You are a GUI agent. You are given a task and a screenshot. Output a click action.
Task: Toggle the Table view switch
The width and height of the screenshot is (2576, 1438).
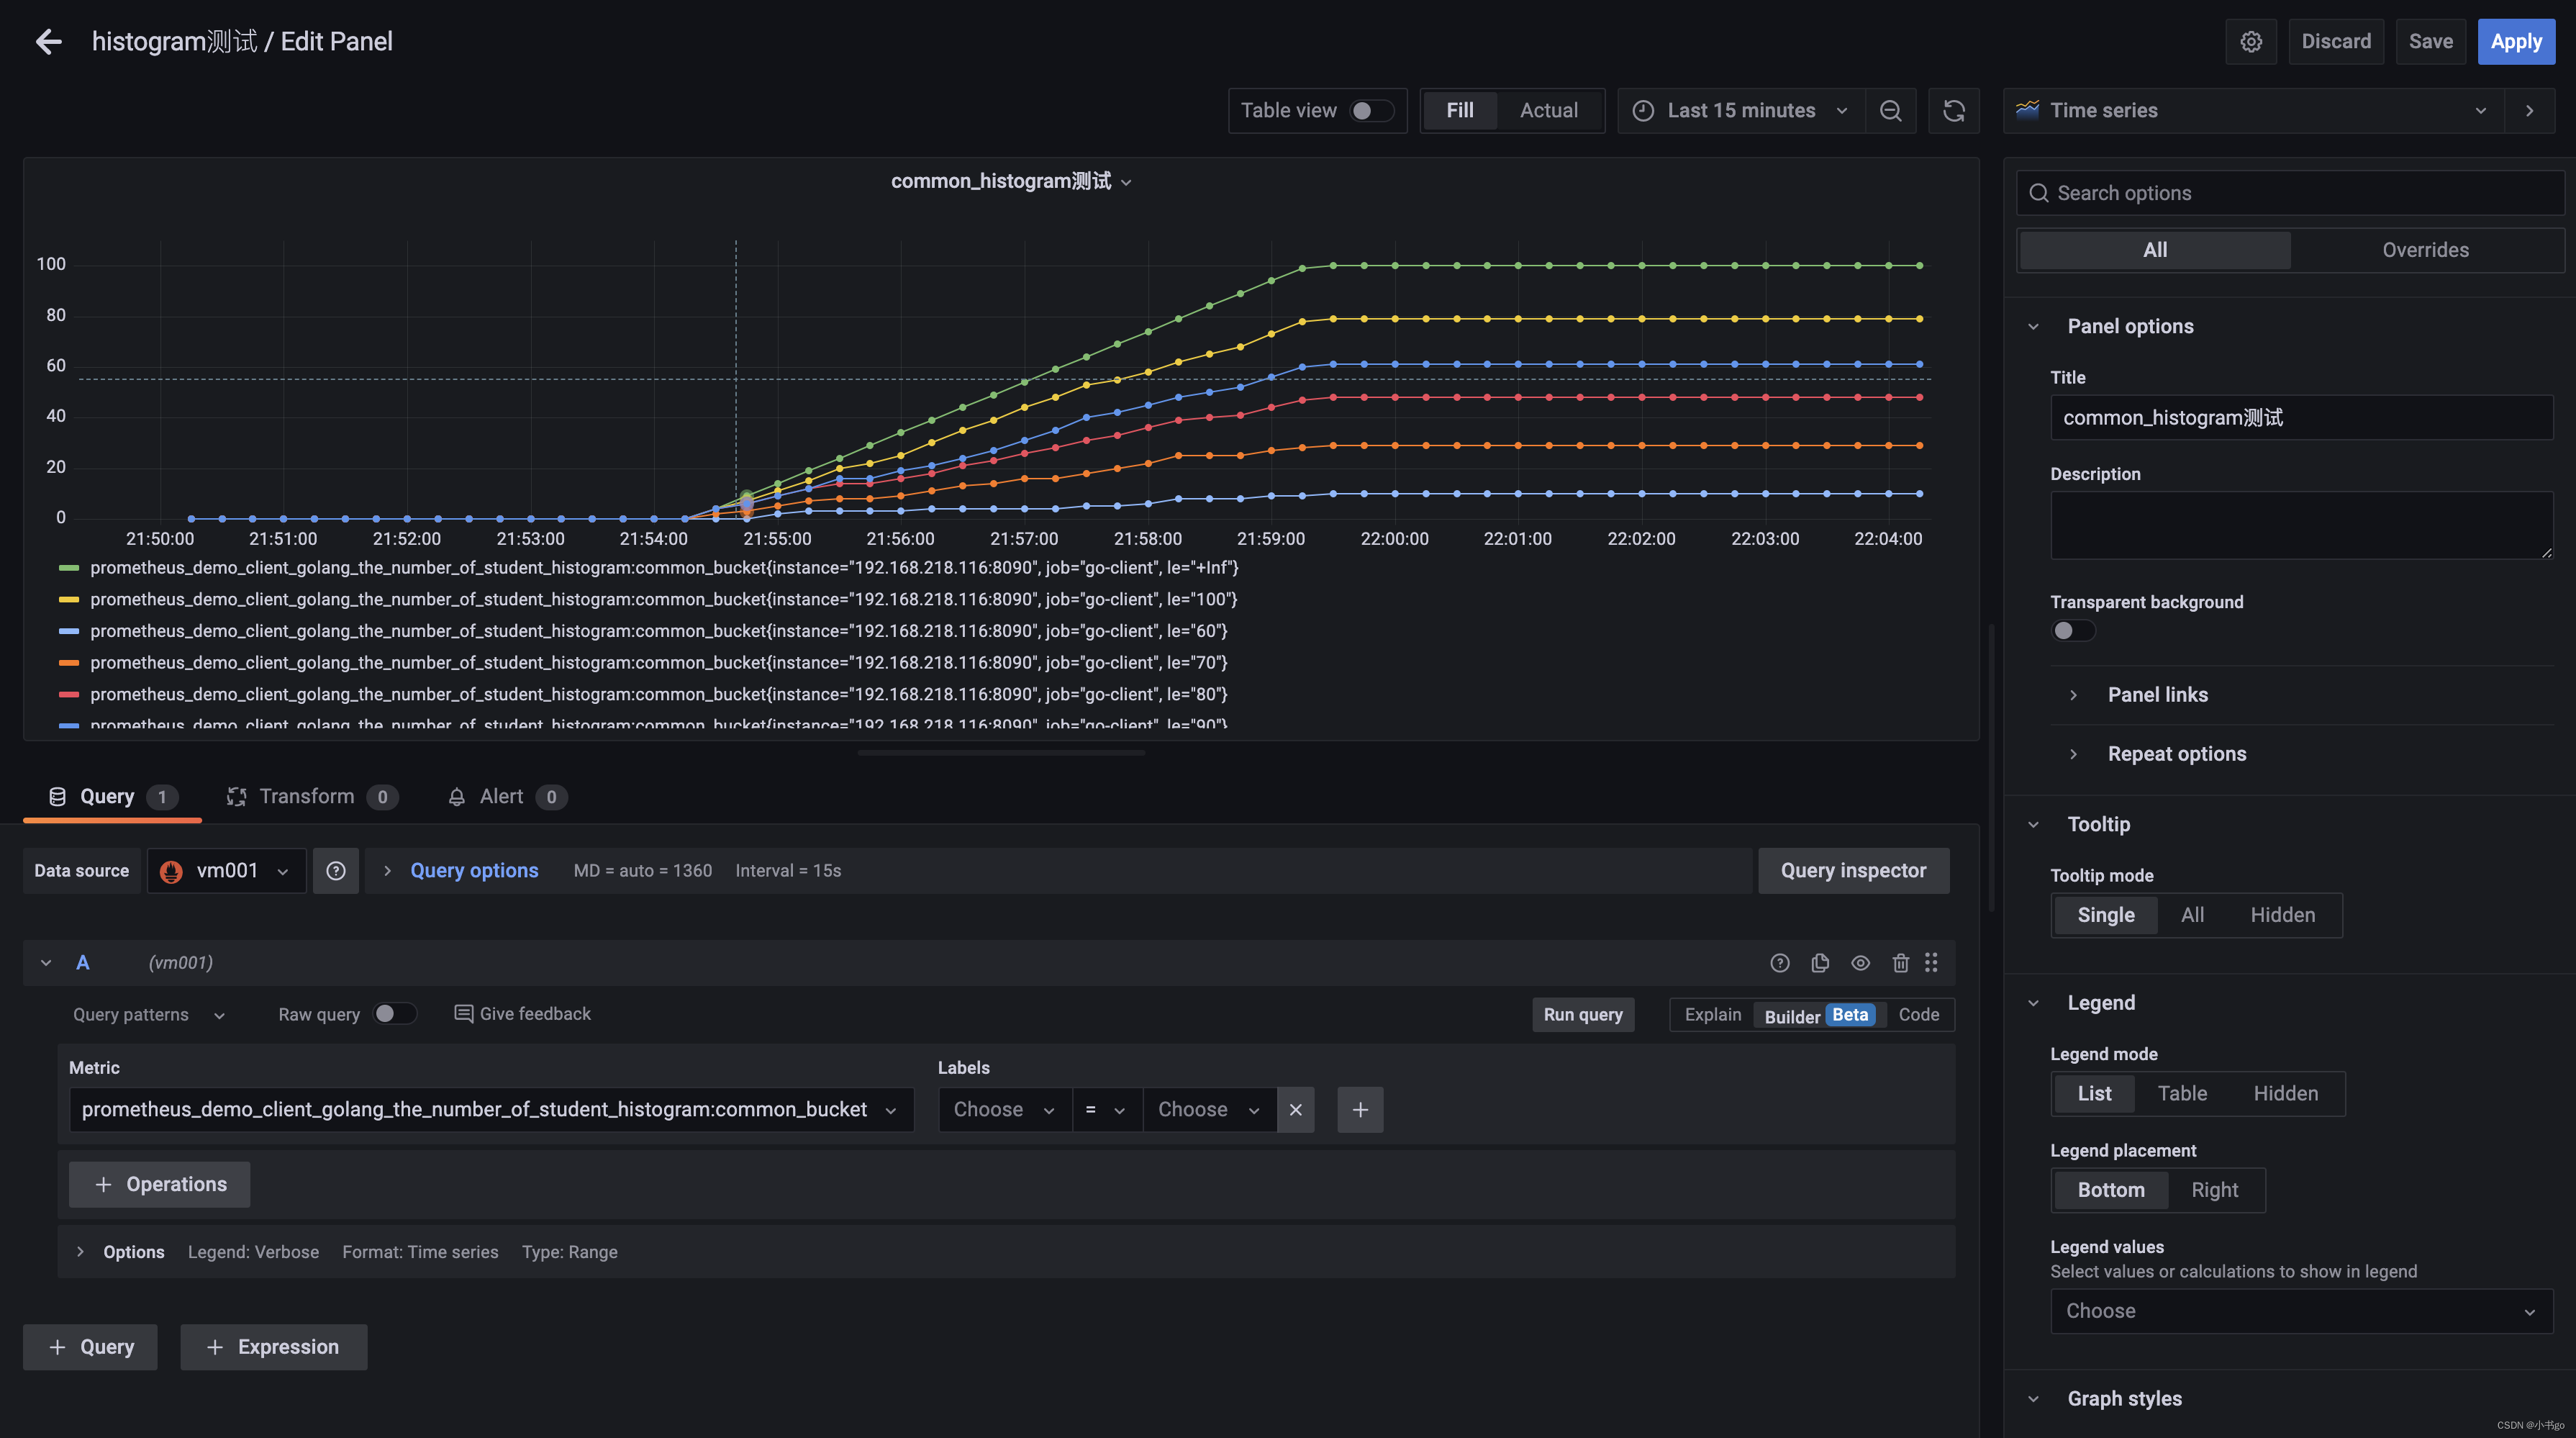(1371, 111)
